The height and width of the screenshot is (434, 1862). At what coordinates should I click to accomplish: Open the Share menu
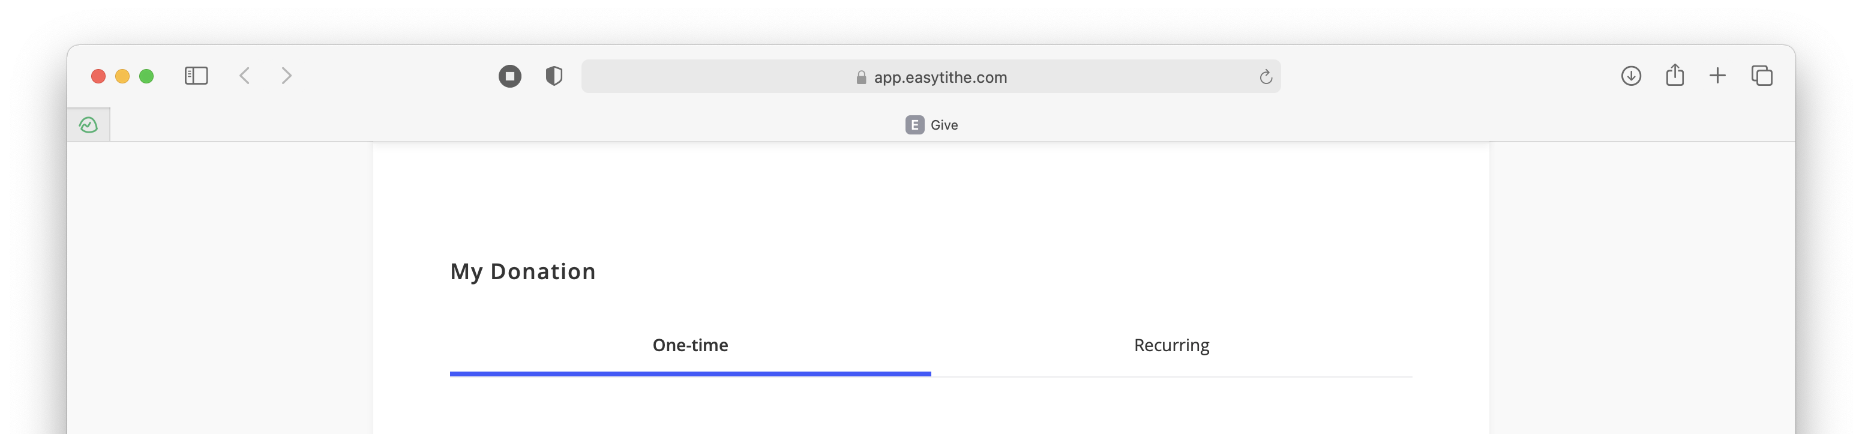1675,75
